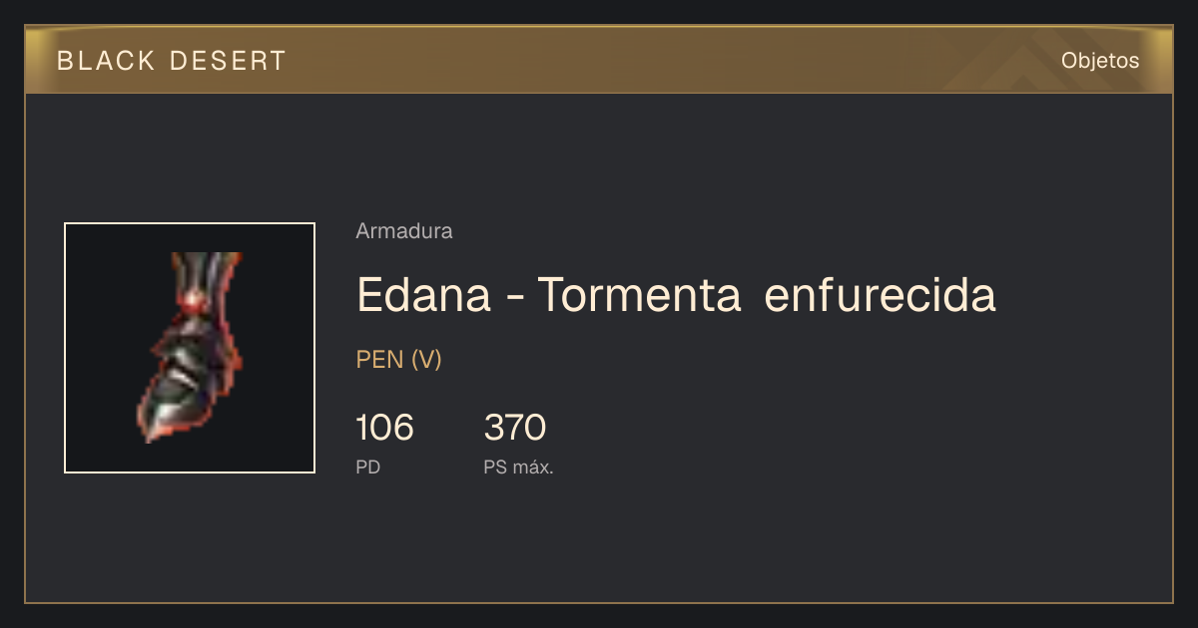Select the Armadura category label

click(404, 231)
